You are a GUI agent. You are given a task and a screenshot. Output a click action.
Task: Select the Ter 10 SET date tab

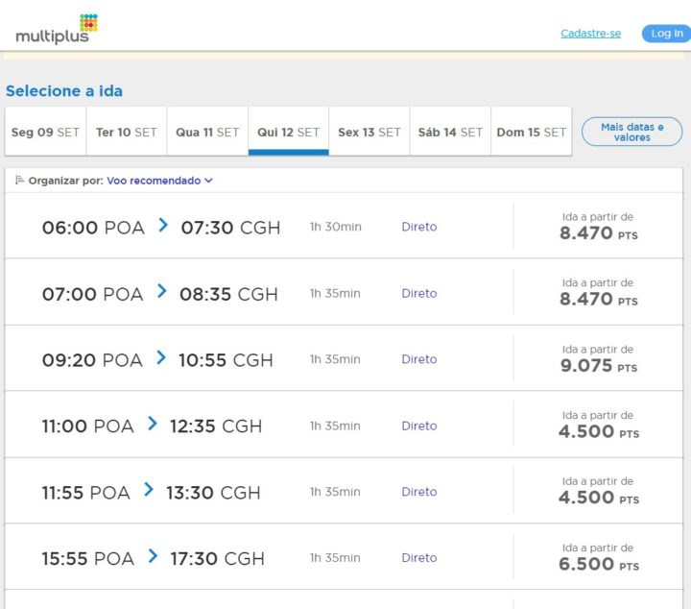point(127,132)
